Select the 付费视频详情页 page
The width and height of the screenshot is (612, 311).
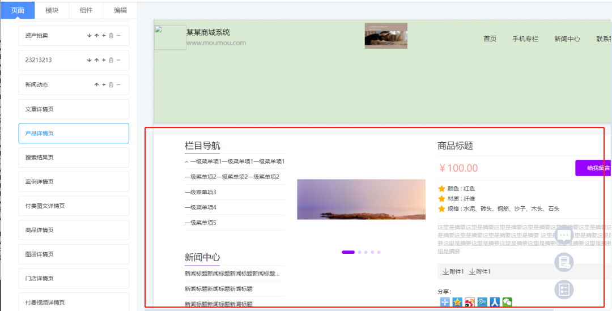pos(74,301)
